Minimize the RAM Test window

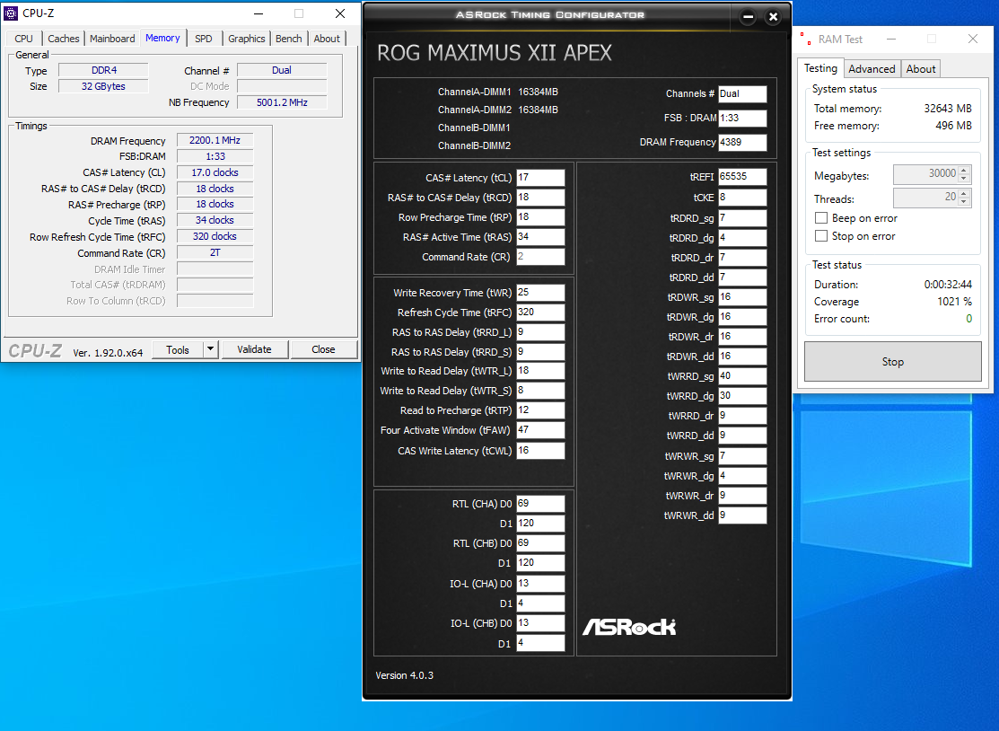(x=891, y=40)
